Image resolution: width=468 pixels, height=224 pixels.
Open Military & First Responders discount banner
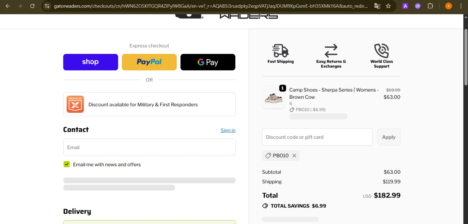(149, 104)
